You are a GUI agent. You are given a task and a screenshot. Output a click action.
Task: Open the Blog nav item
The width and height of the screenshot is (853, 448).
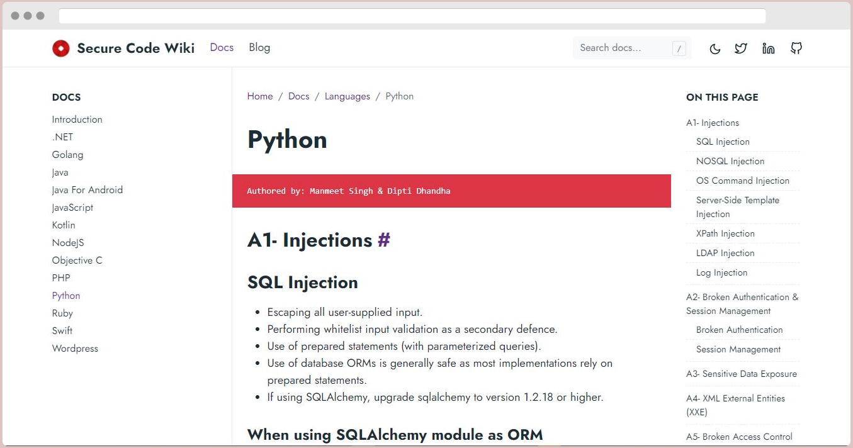click(259, 48)
